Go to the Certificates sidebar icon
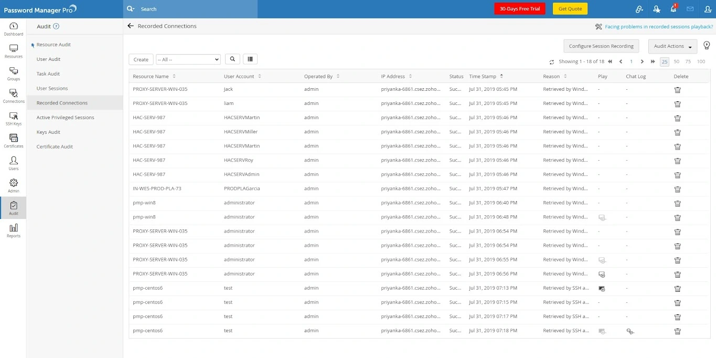Image resolution: width=716 pixels, height=358 pixels. 14,140
